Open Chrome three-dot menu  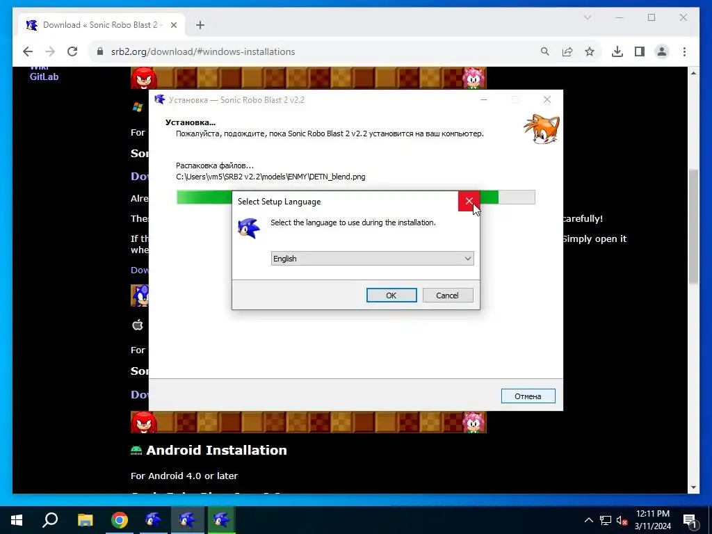pyautogui.click(x=684, y=51)
